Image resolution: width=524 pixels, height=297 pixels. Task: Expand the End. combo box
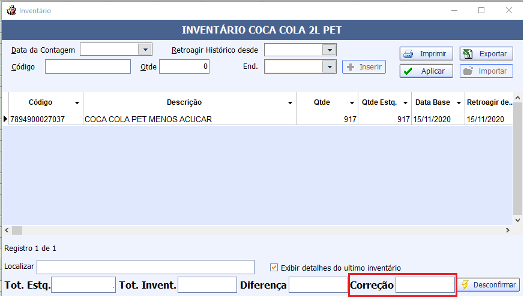[x=330, y=66]
